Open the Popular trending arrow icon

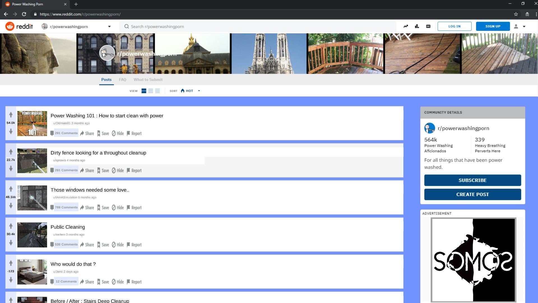click(405, 26)
